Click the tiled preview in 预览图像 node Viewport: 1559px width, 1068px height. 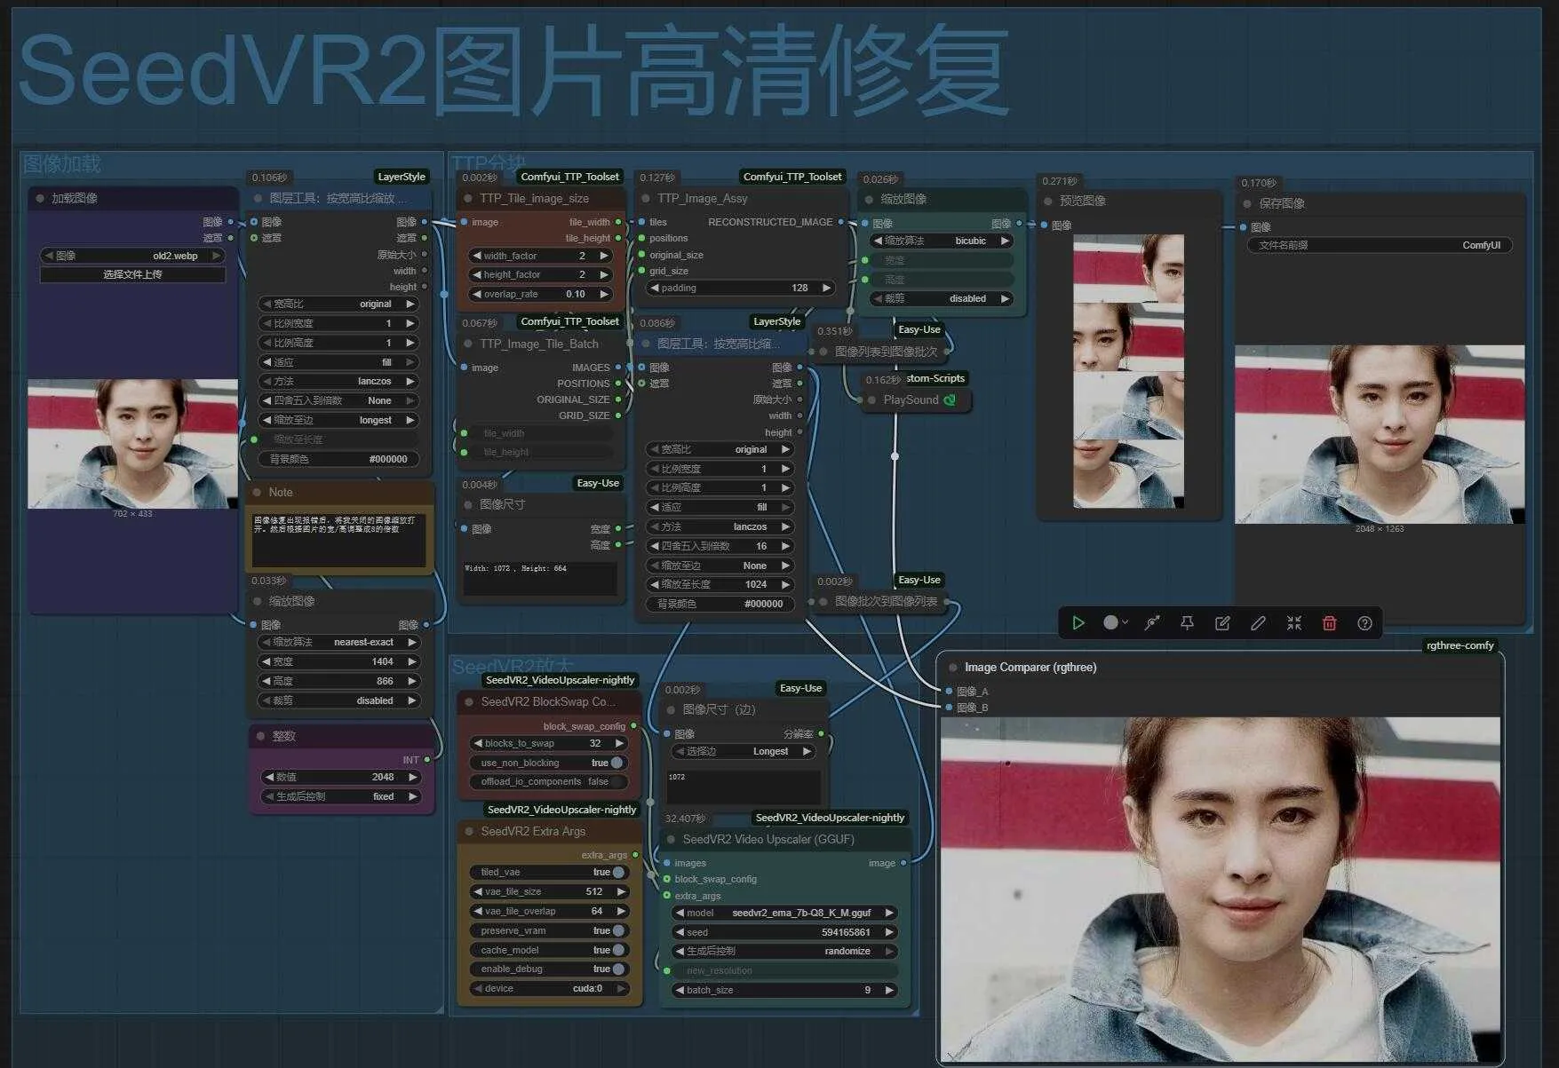pos(1128,371)
